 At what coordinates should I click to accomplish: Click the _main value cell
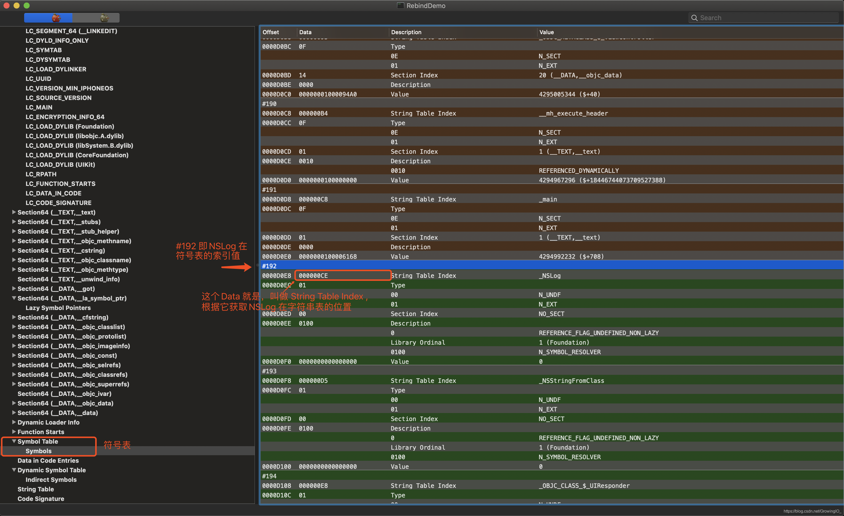(548, 199)
